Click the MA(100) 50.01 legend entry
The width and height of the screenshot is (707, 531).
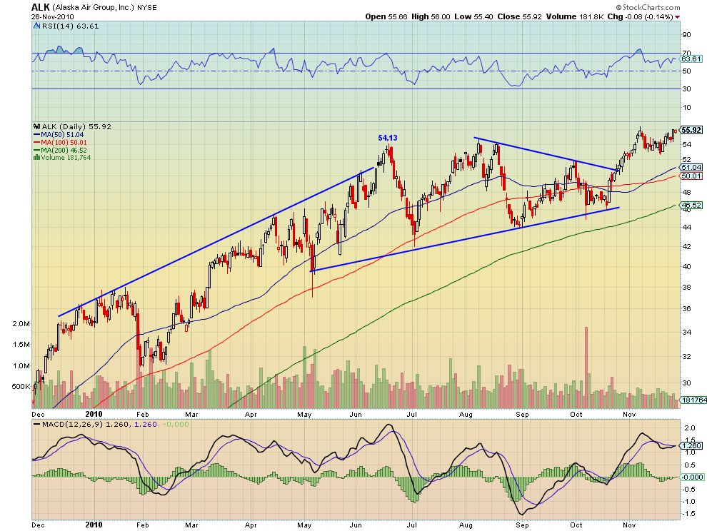coord(61,143)
